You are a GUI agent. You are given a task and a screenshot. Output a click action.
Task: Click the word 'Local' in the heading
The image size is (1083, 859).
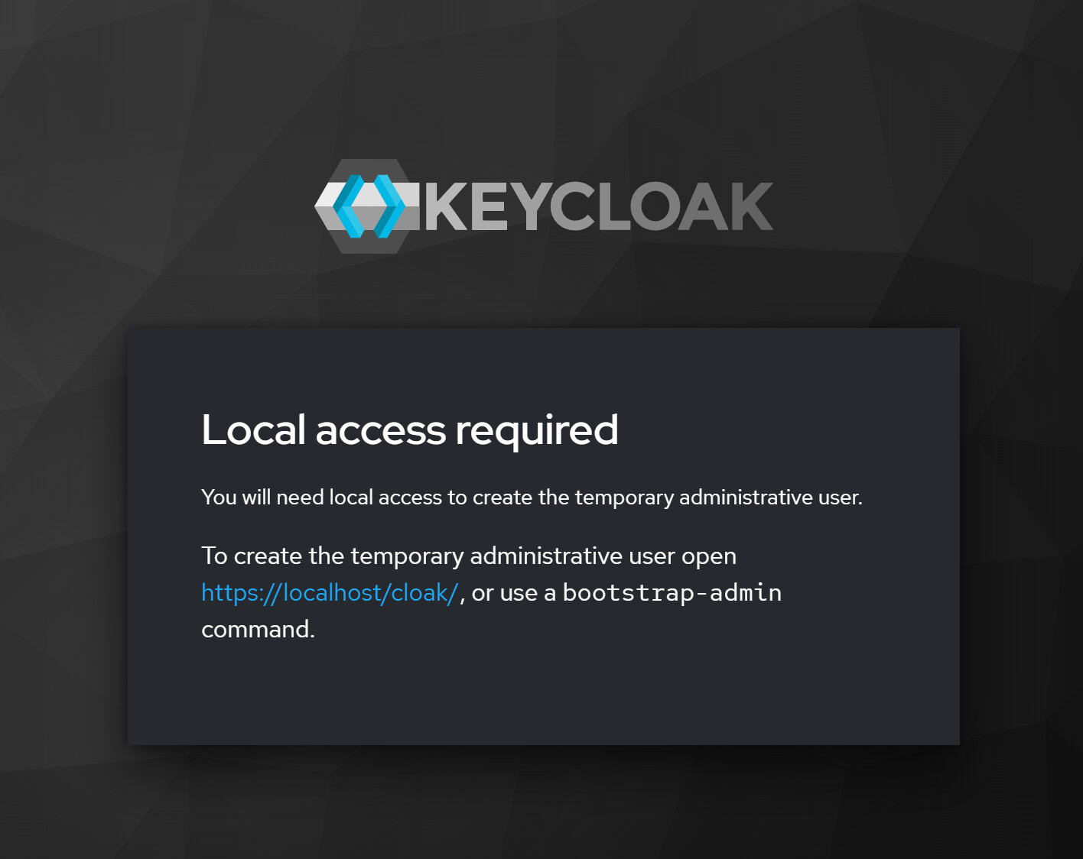253,429
